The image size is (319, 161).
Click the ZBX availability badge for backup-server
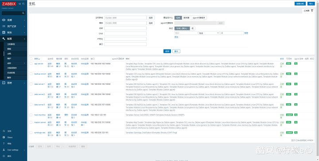click(x=288, y=74)
